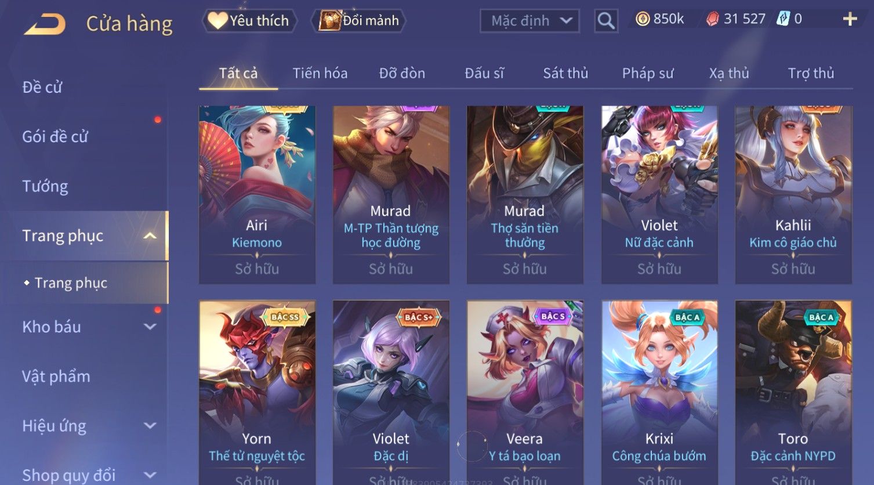
Task: Select the Krixi Công chúa bướm card
Action: tap(659, 392)
